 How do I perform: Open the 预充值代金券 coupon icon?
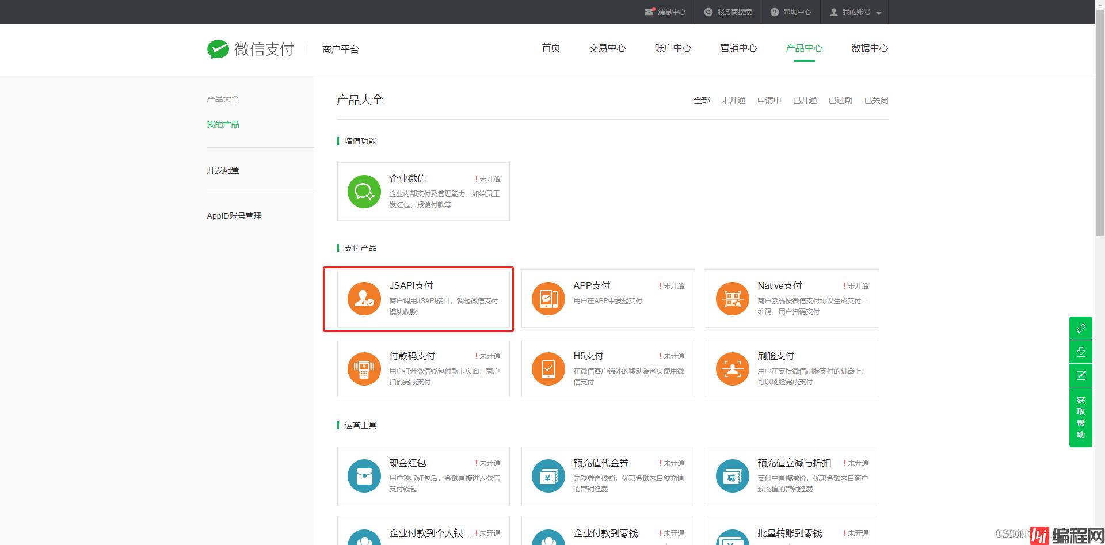click(x=548, y=476)
